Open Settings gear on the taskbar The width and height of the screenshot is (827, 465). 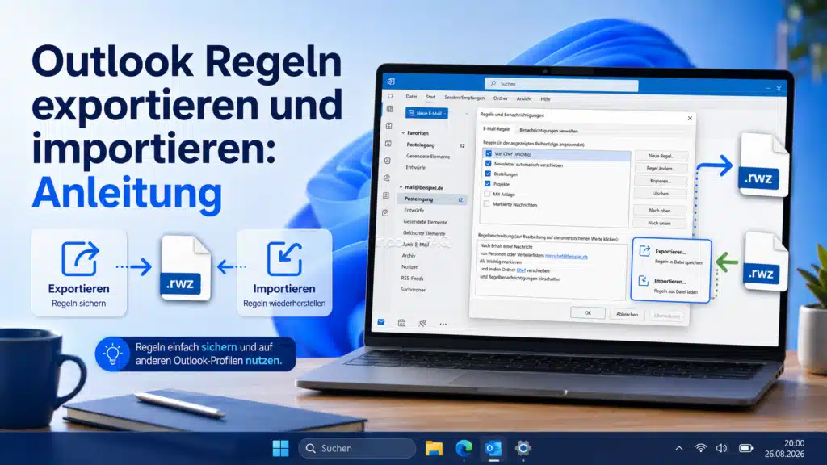click(523, 448)
